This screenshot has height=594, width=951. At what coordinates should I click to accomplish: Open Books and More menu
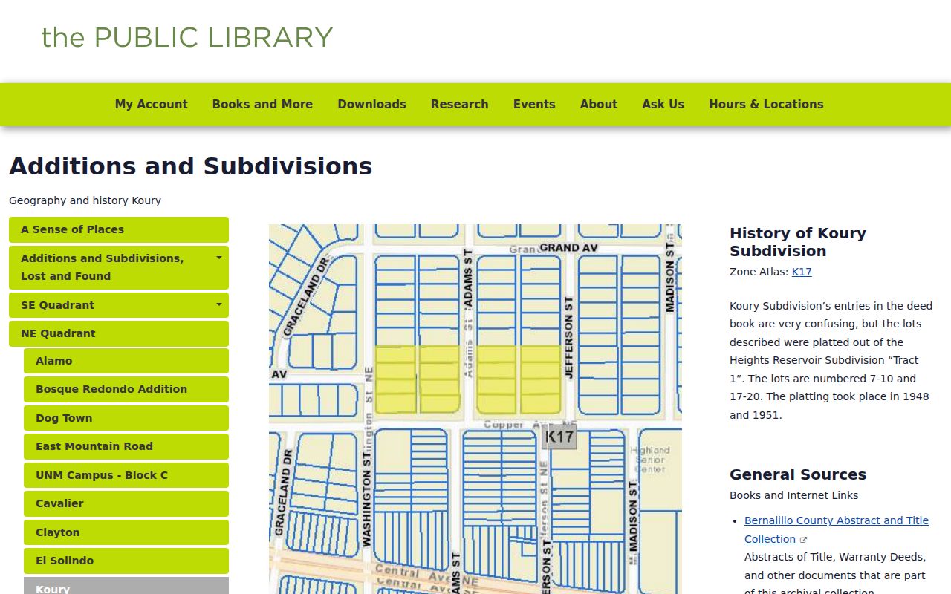click(x=262, y=105)
